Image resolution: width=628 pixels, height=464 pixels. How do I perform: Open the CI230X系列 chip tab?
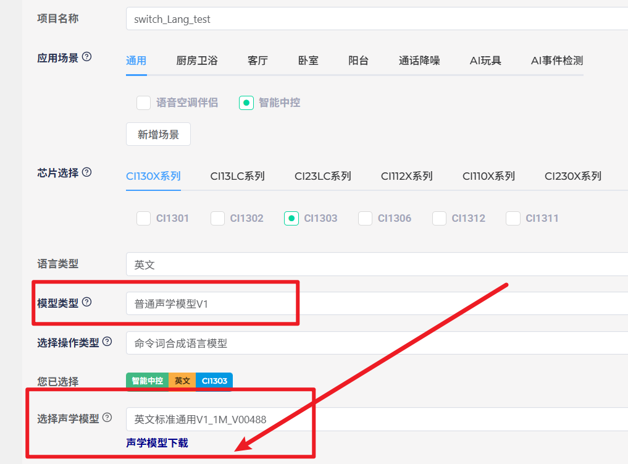[572, 176]
